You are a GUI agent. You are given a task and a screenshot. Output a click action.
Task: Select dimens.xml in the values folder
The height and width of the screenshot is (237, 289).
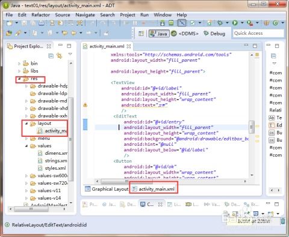[x=52, y=153]
